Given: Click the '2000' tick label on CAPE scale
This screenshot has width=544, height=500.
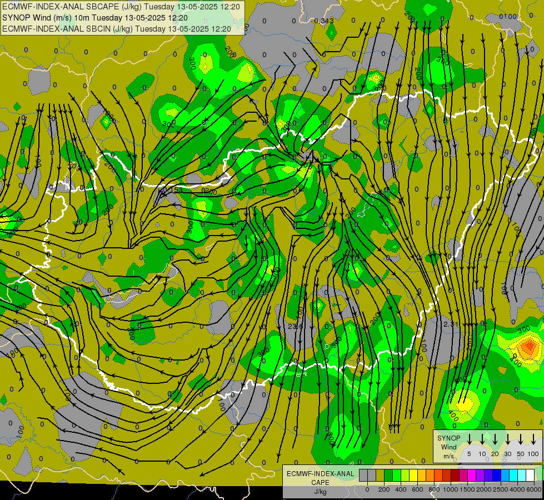Looking at the screenshot, I should (484, 489).
